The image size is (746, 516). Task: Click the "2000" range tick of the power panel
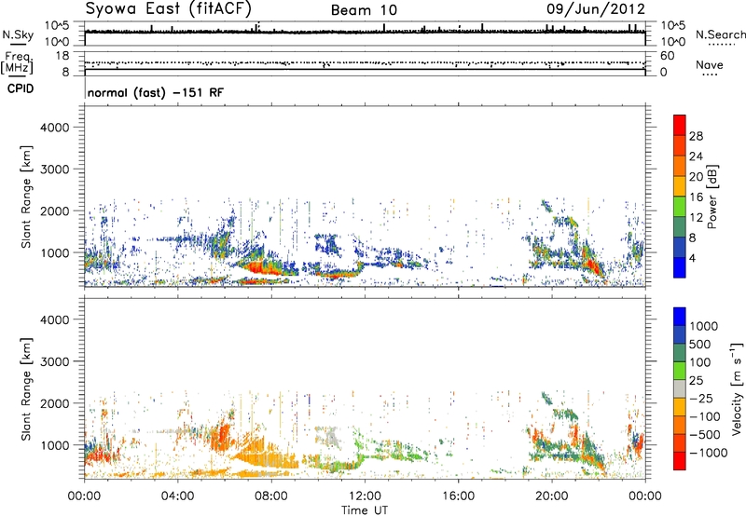55,210
